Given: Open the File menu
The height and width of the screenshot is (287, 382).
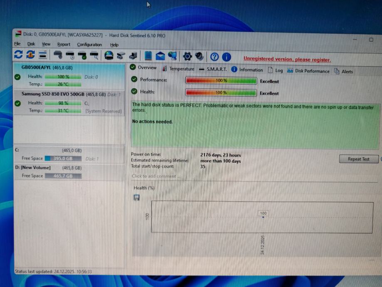Looking at the screenshot, I should [x=17, y=44].
